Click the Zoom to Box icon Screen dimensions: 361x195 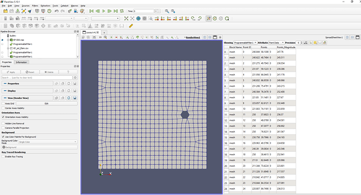[151, 18]
